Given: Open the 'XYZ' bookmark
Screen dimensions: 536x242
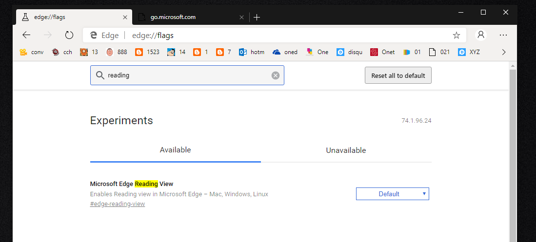Looking at the screenshot, I should click(x=469, y=52).
